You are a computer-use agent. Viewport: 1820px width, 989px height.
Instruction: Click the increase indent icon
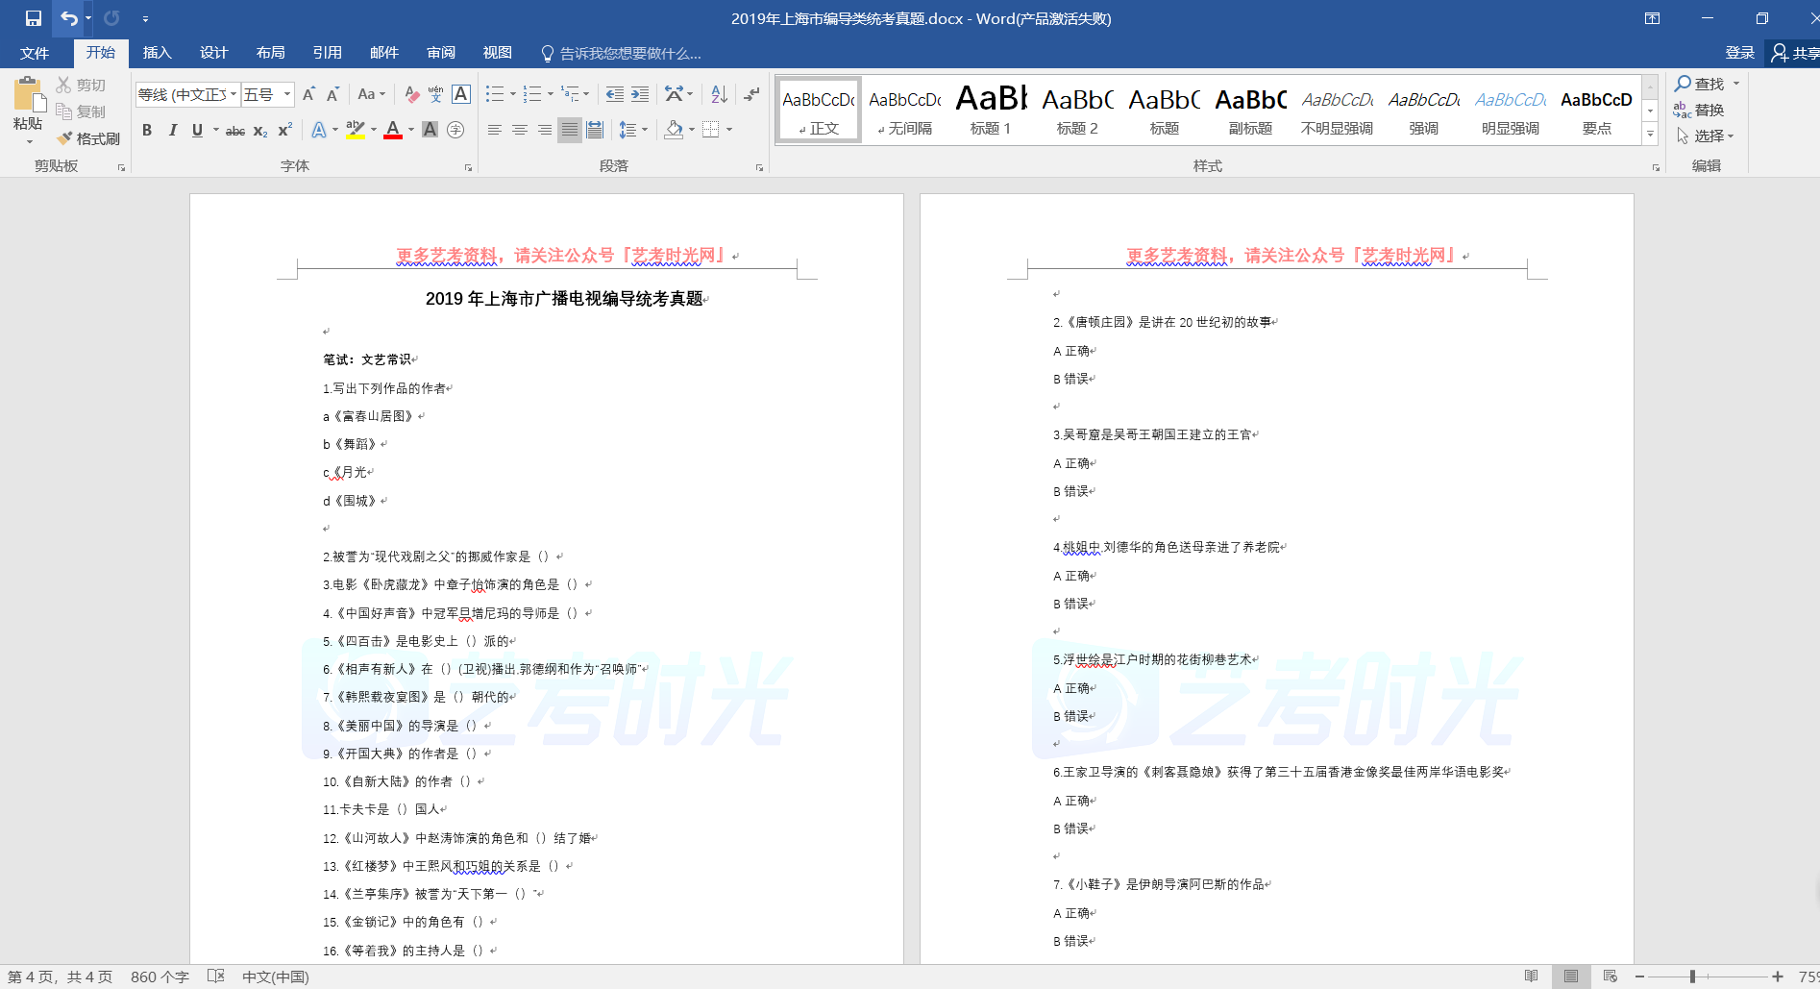[x=640, y=94]
